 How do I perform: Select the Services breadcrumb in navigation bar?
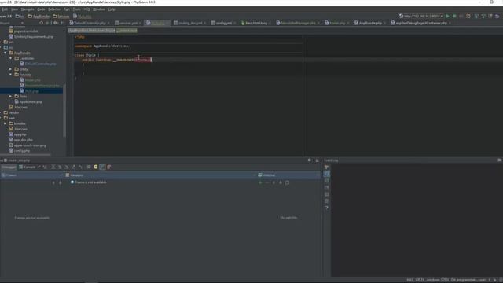coord(61,16)
